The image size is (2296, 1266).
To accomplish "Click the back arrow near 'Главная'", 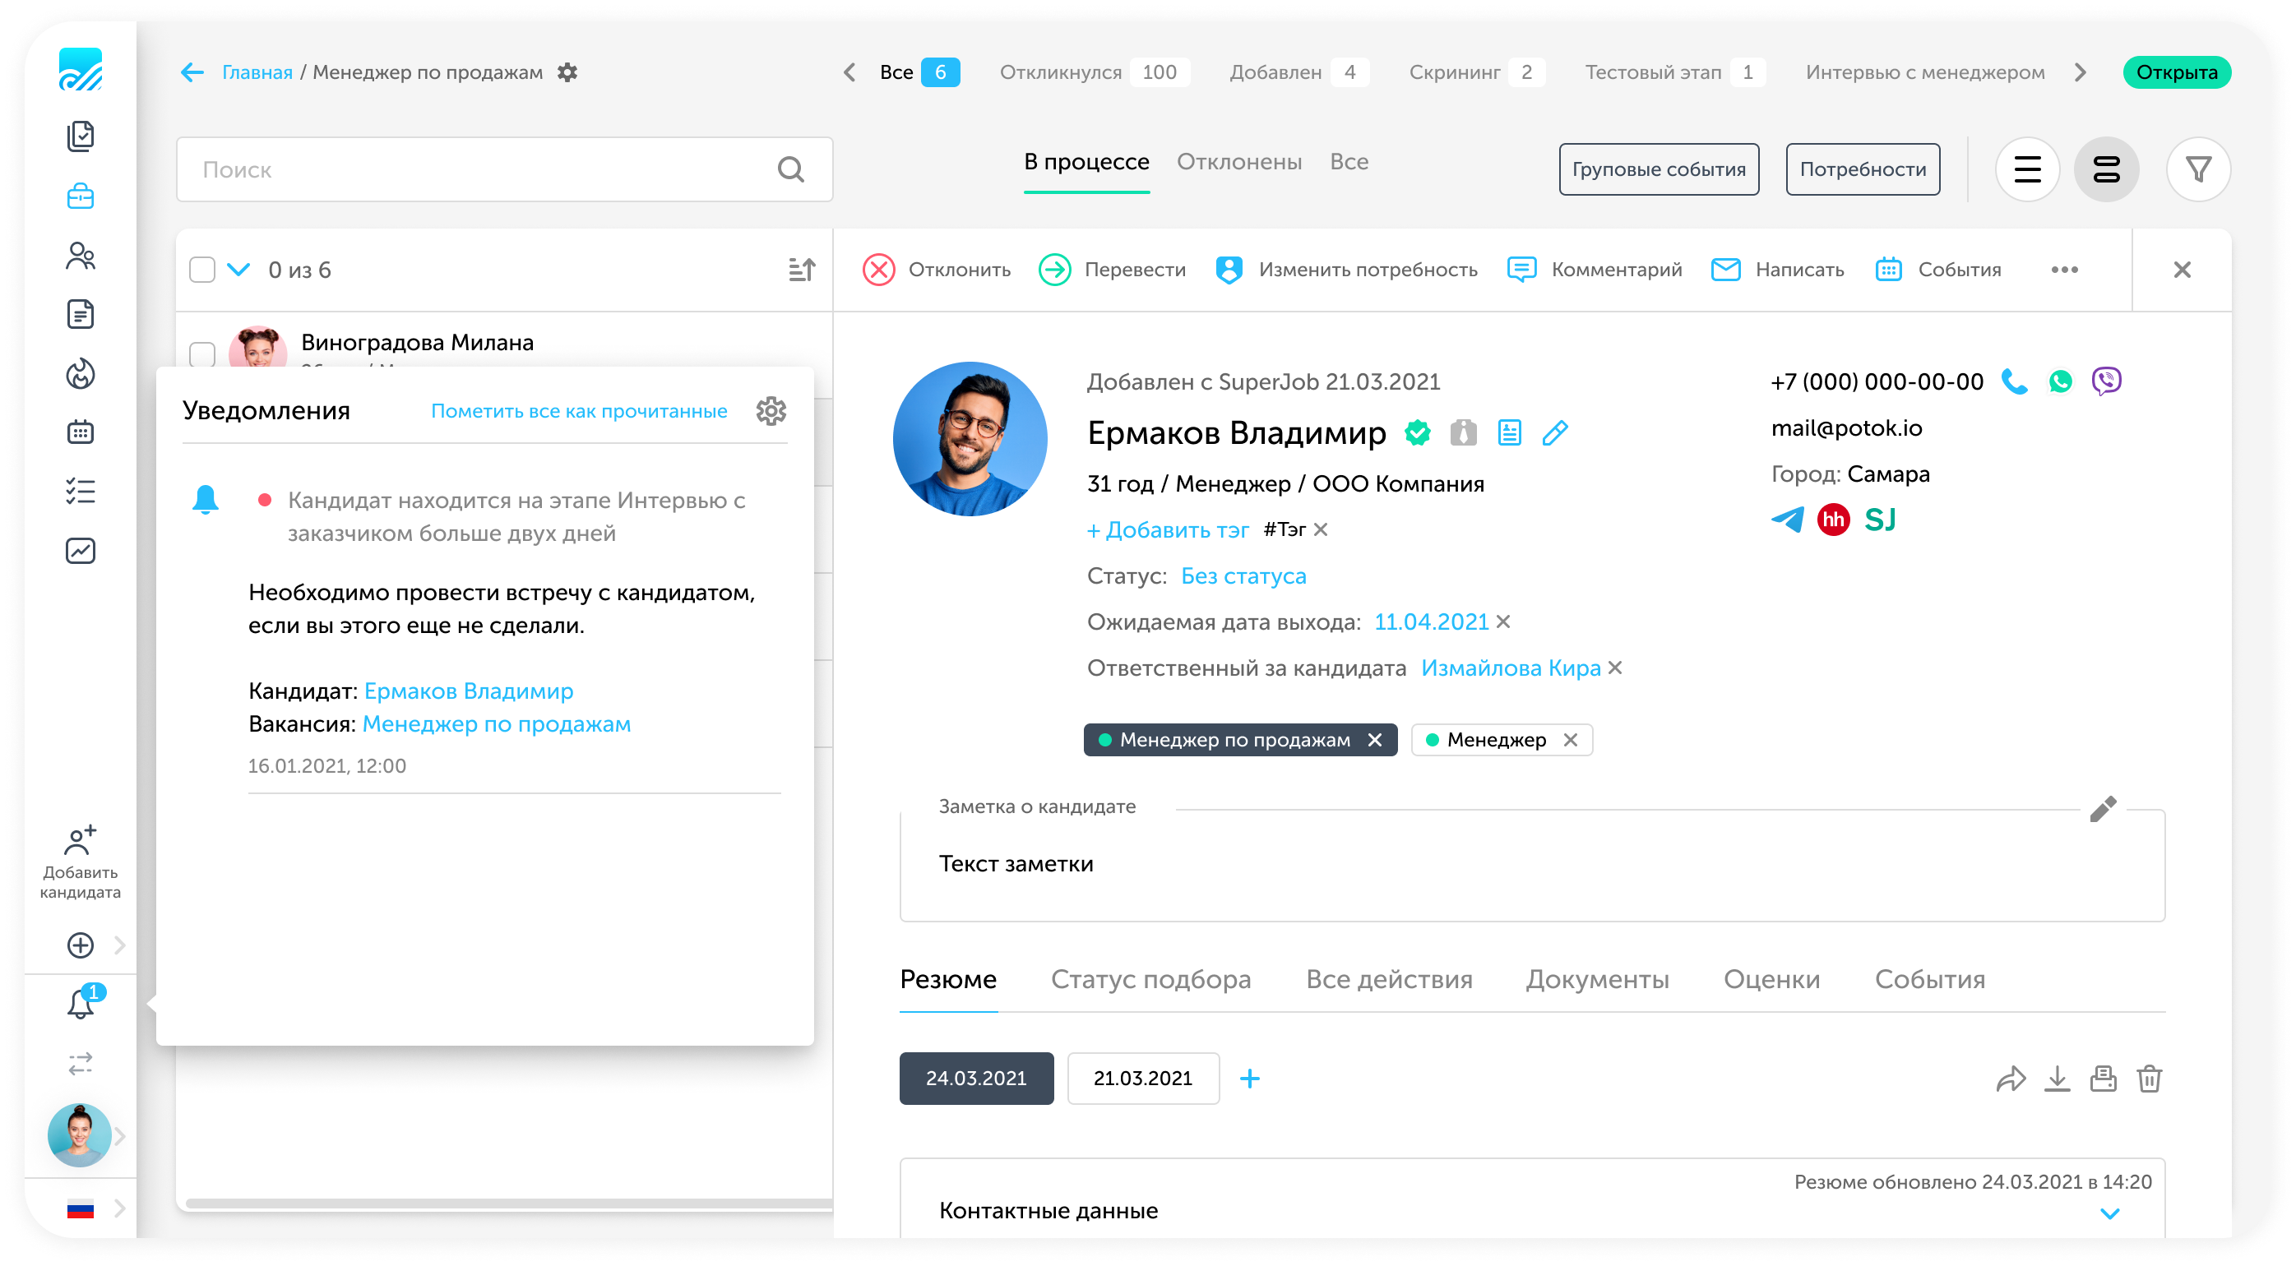I will pyautogui.click(x=192, y=72).
